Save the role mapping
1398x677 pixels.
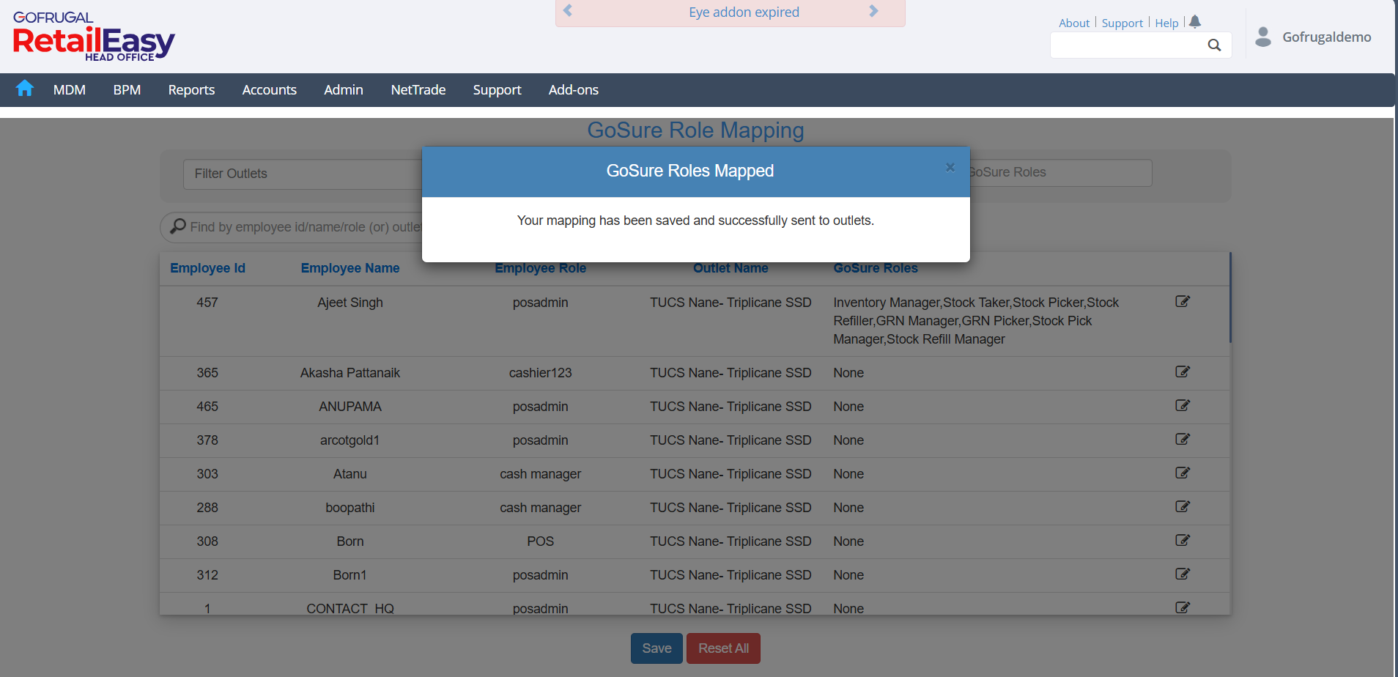point(657,648)
